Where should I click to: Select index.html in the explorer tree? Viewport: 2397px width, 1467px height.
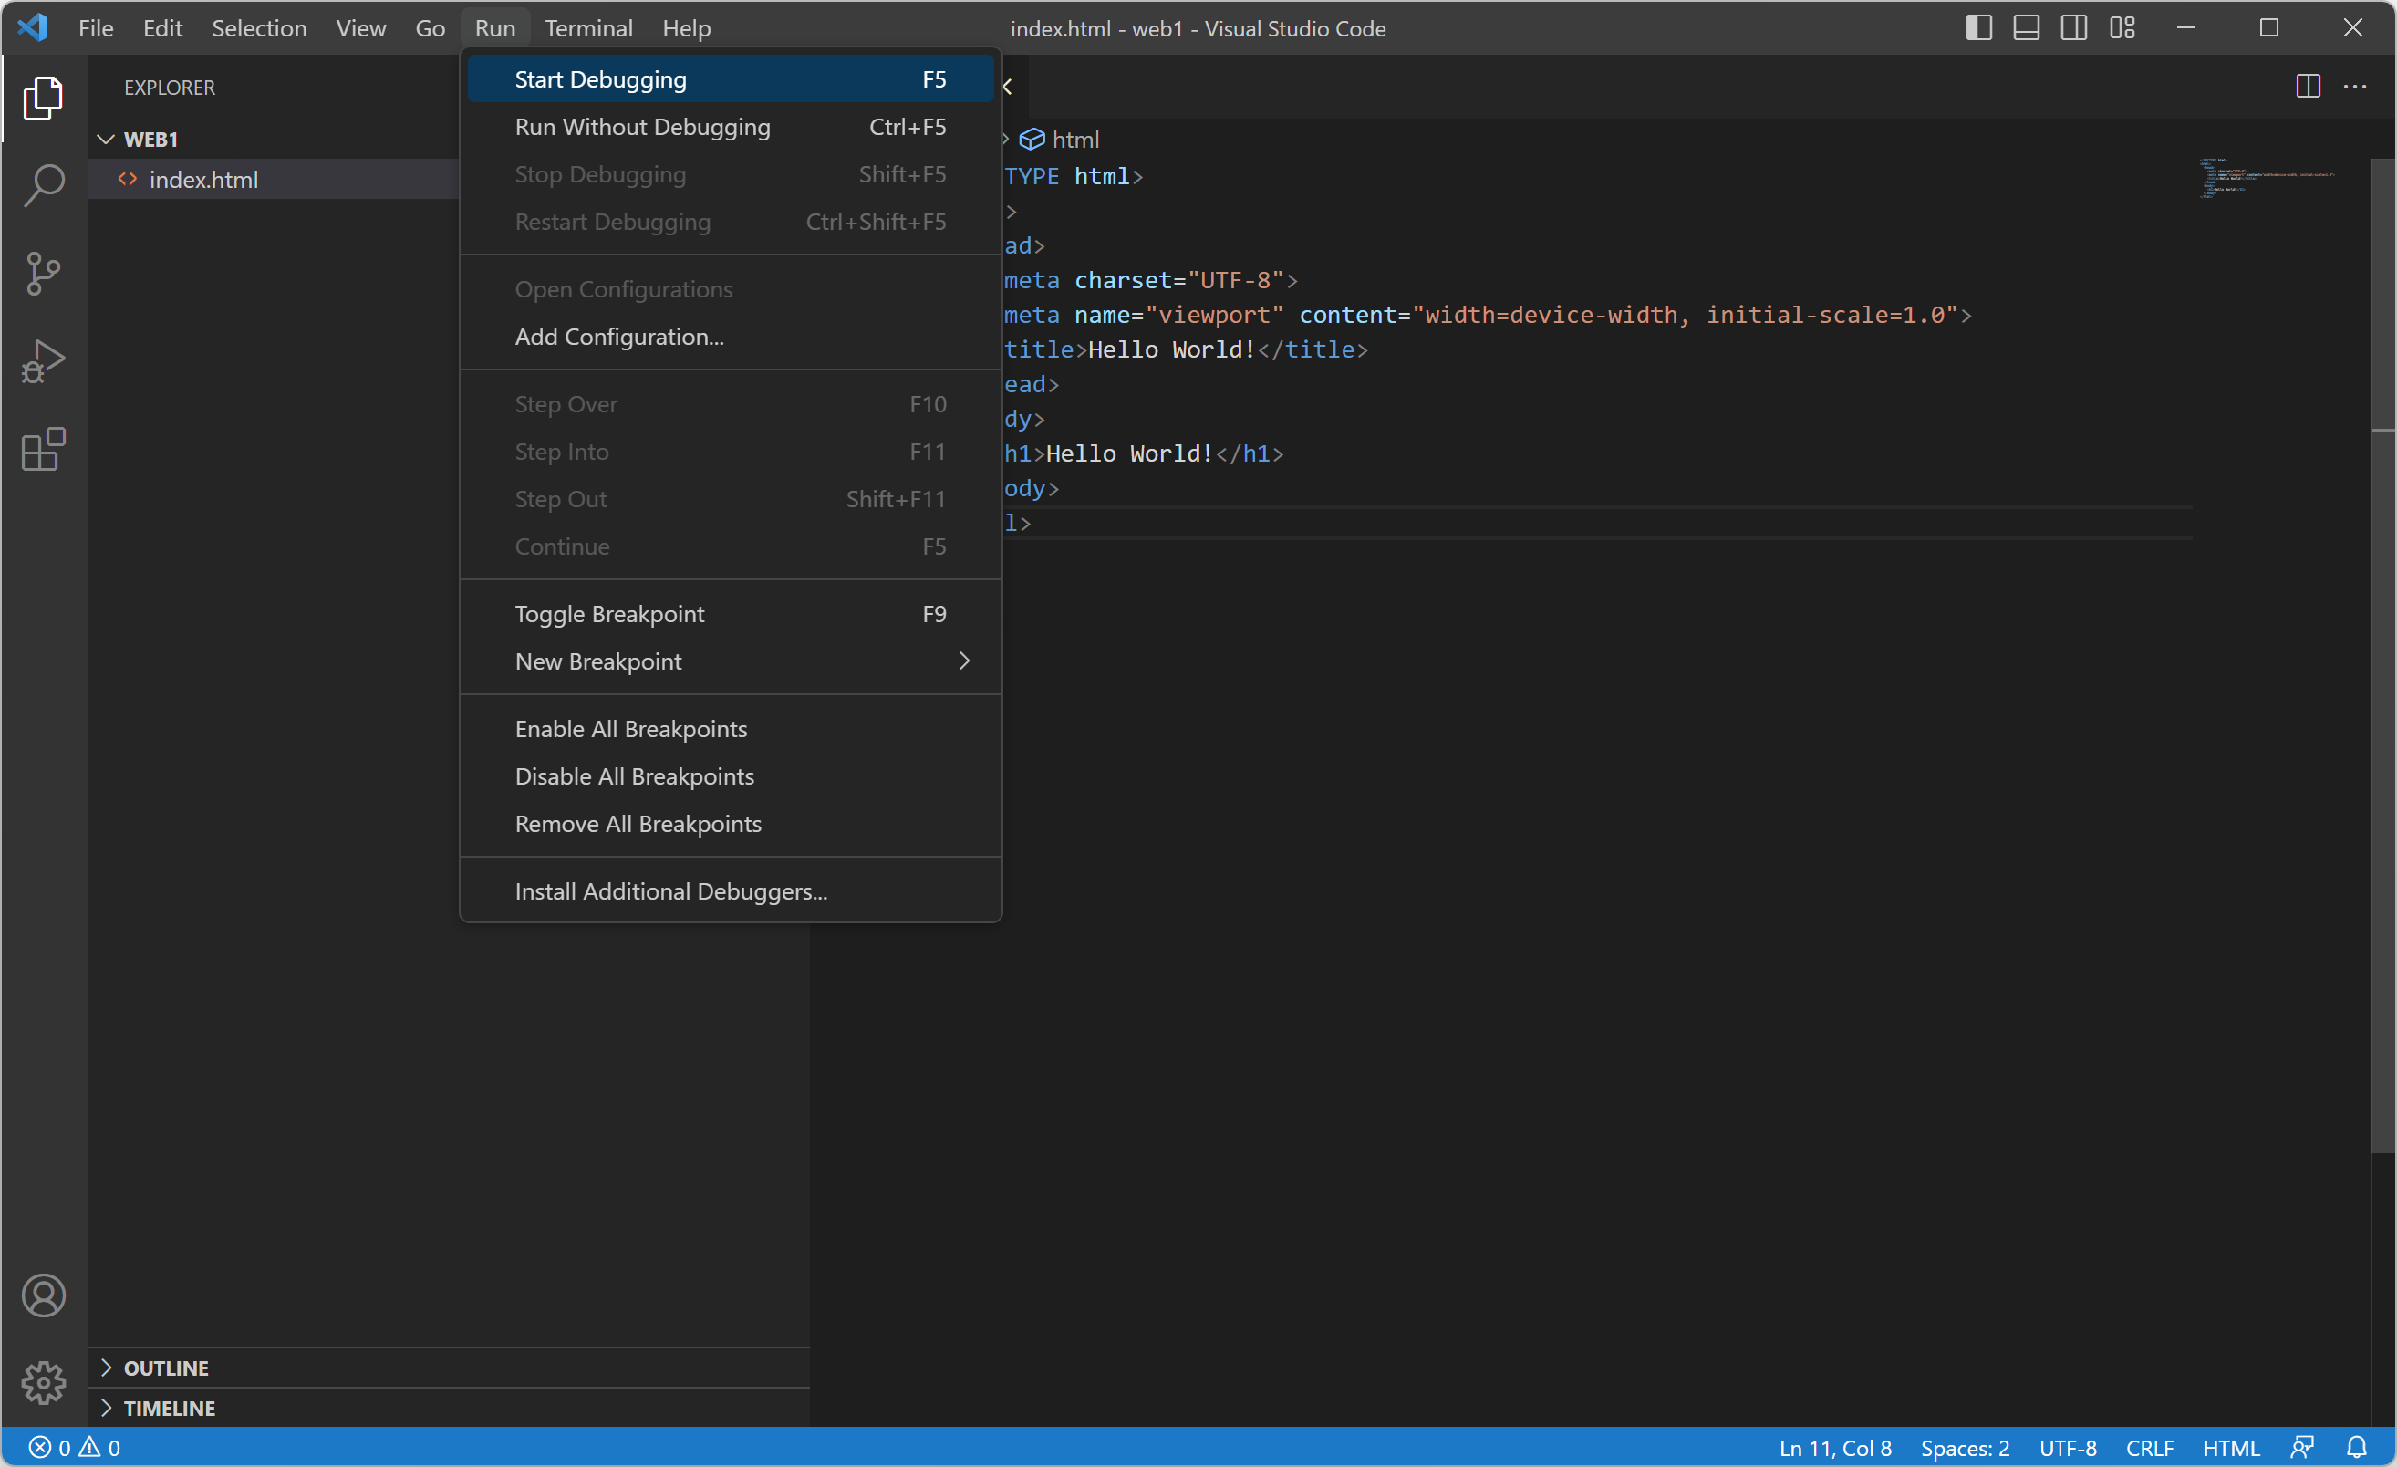(x=203, y=180)
